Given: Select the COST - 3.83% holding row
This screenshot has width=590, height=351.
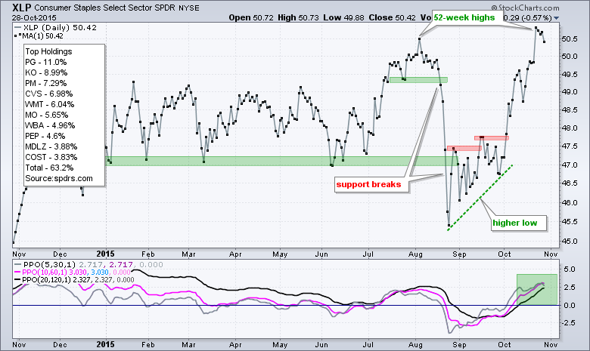Looking at the screenshot, I should click(51, 157).
